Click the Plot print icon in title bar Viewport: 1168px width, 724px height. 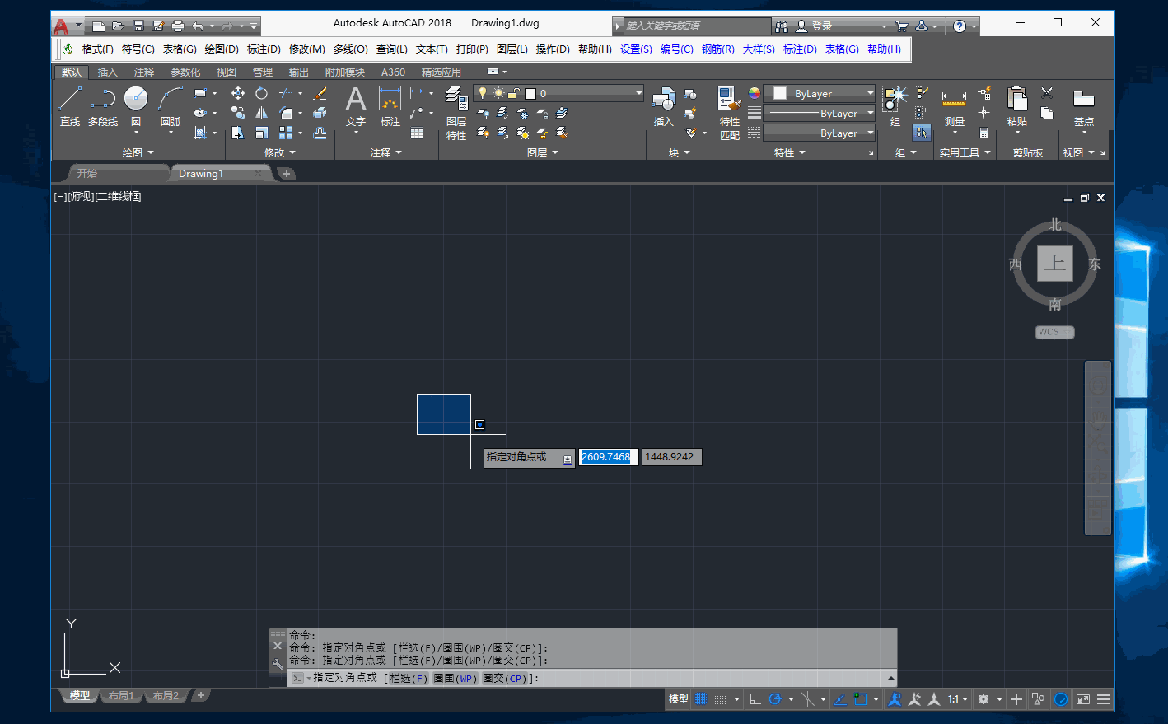pos(177,26)
